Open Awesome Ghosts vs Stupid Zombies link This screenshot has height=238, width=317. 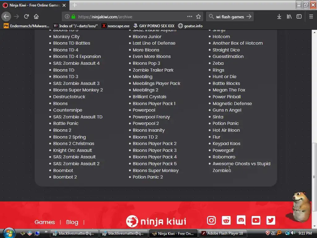241,167
